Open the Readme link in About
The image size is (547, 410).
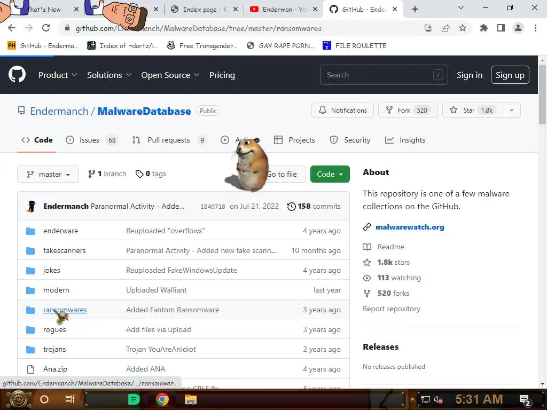click(390, 247)
